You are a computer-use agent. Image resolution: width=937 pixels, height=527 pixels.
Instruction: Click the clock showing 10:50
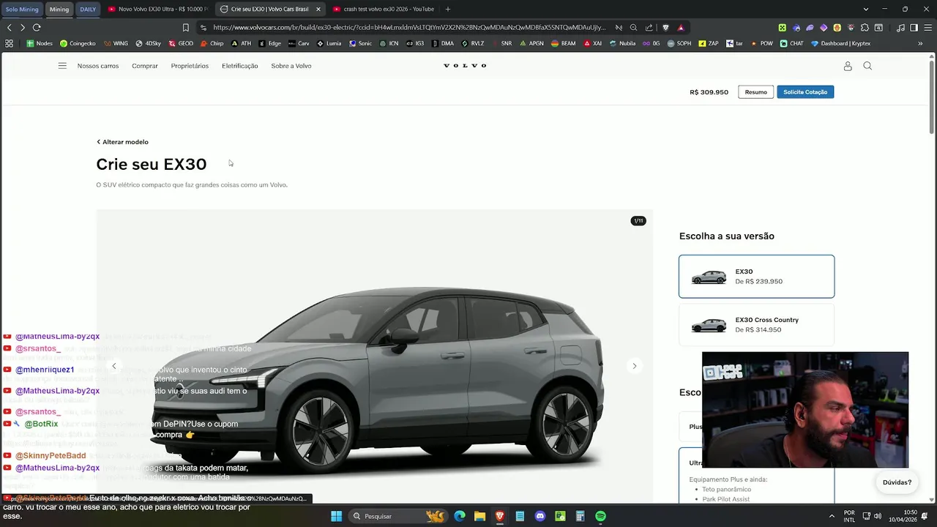coord(910,512)
